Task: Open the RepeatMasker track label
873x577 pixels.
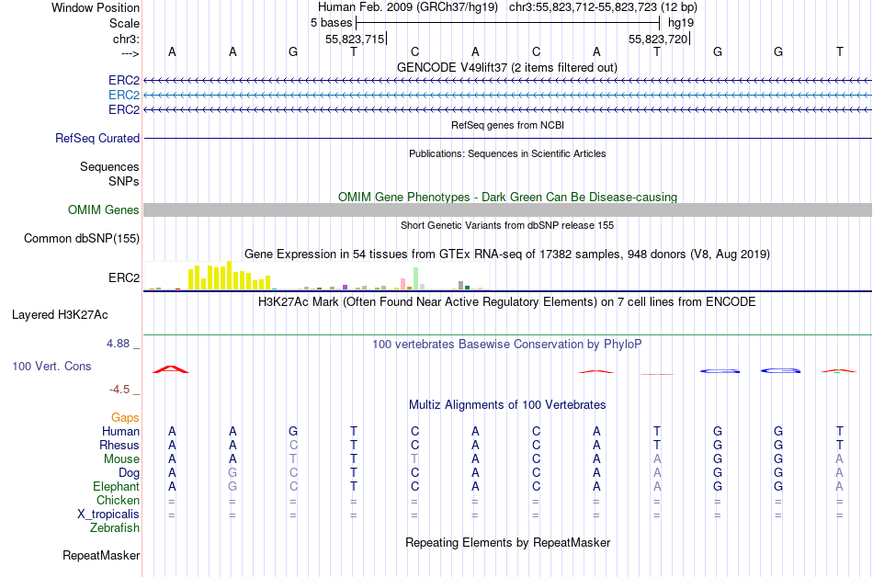Action: coord(101,555)
